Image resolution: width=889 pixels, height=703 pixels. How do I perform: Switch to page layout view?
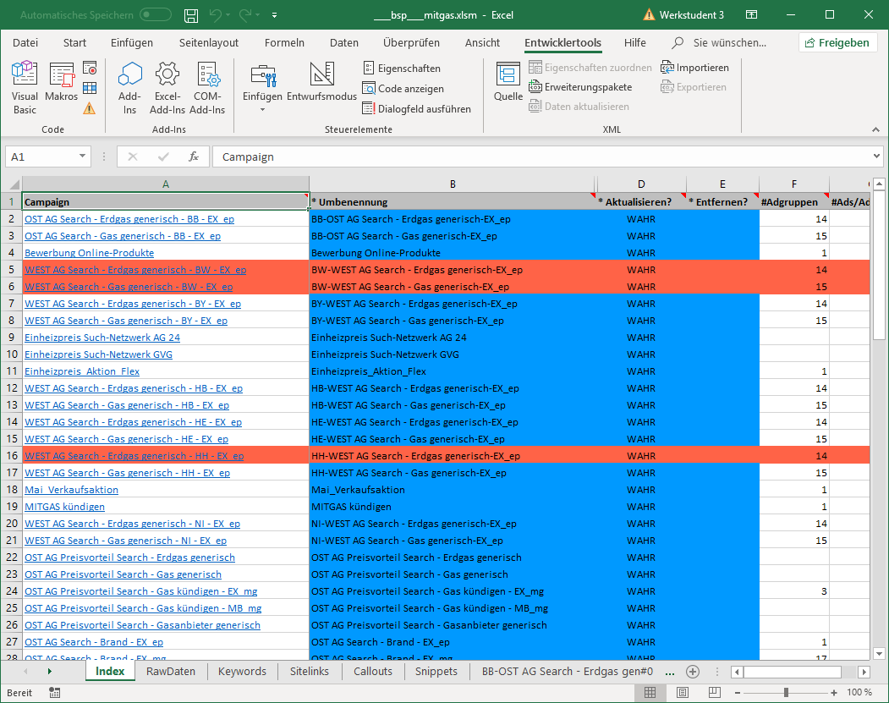(683, 692)
